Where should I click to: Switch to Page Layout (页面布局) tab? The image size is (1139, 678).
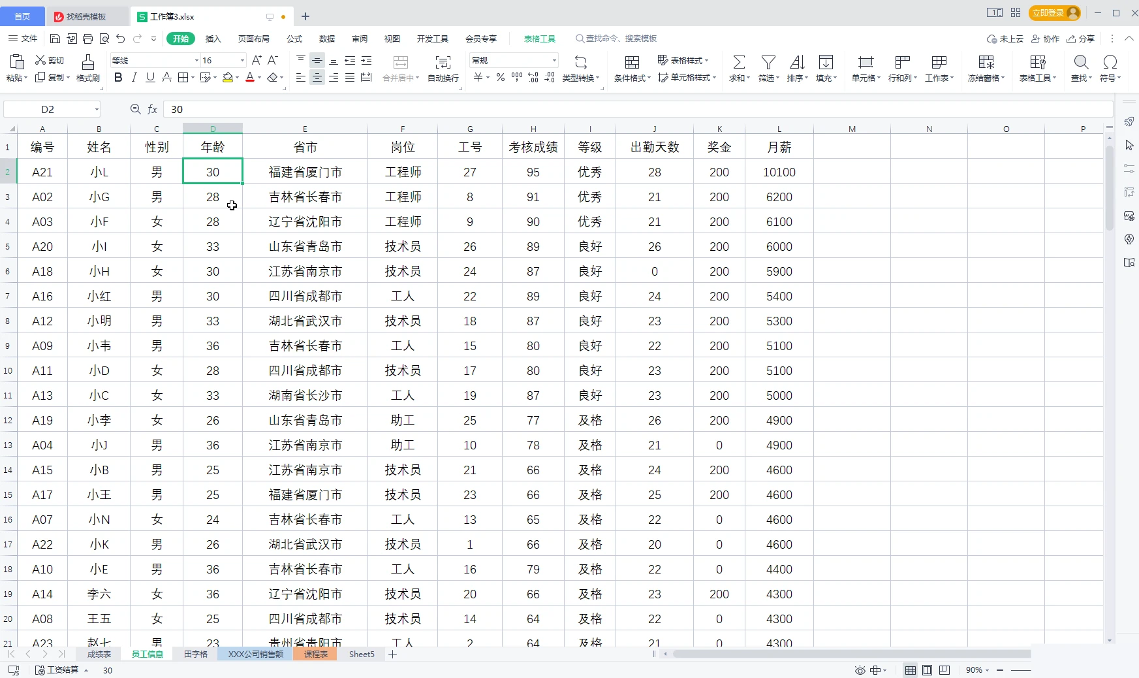(x=254, y=39)
